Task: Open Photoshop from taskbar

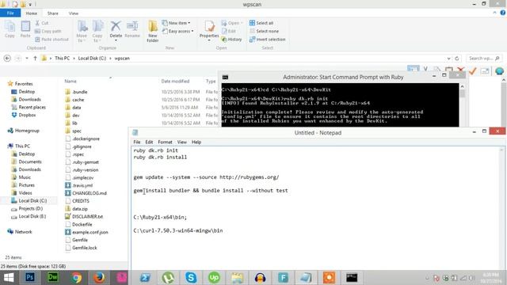Action: click(30, 278)
